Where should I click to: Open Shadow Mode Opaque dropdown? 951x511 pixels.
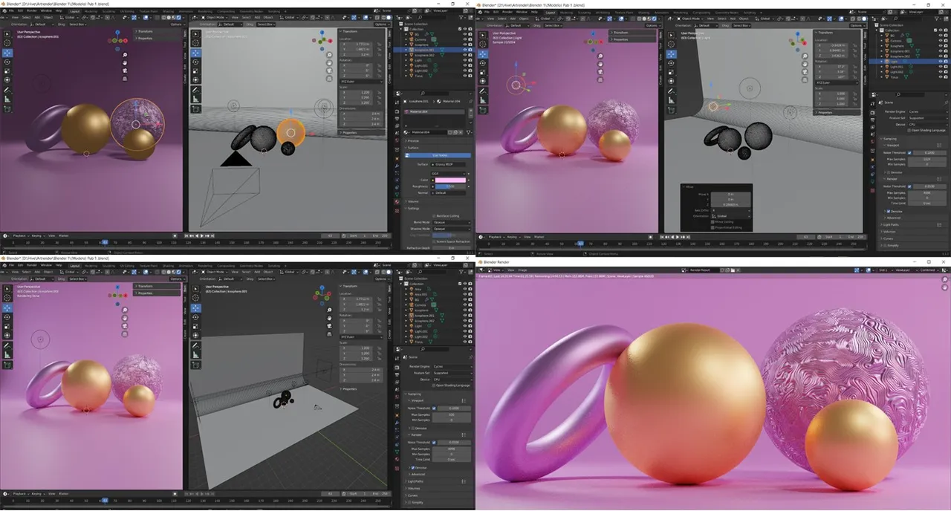coord(452,229)
